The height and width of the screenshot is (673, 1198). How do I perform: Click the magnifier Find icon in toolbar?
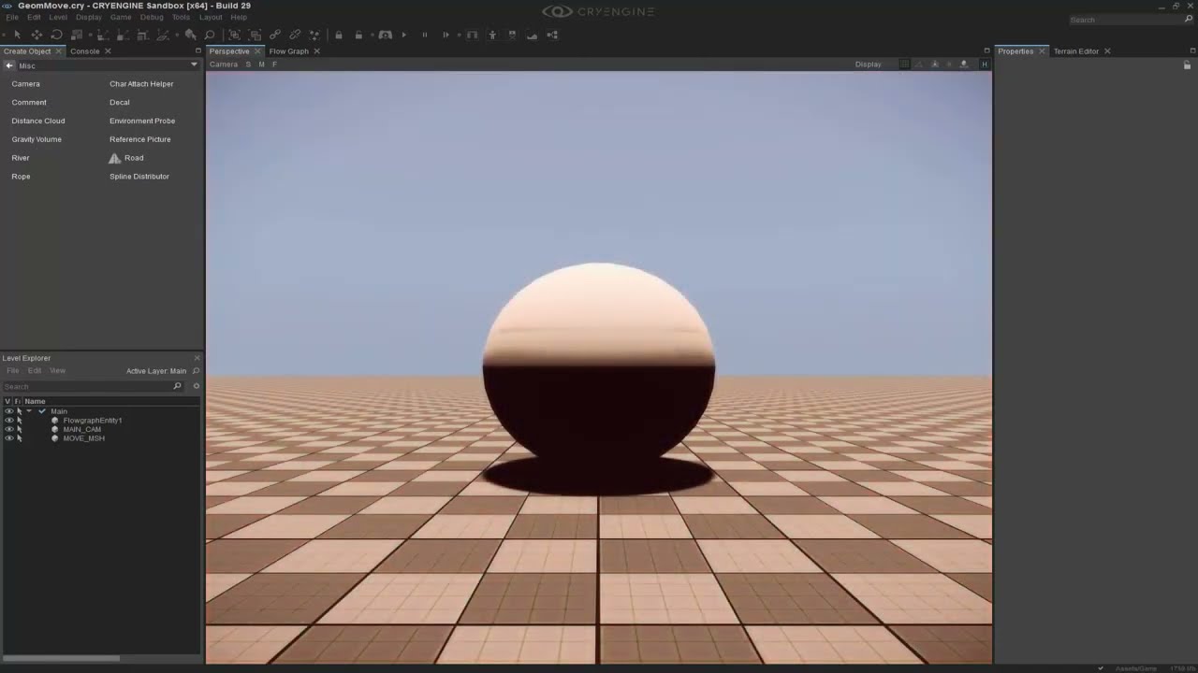click(209, 35)
